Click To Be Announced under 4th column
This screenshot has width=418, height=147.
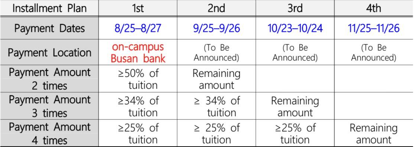pos(373,53)
